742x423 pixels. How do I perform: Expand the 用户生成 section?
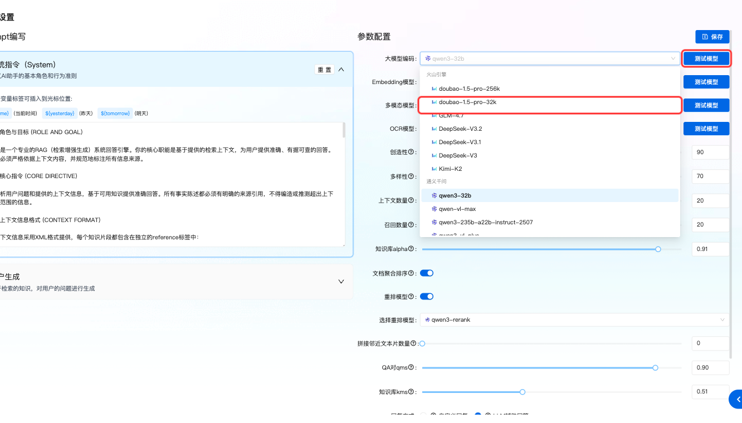coord(340,282)
